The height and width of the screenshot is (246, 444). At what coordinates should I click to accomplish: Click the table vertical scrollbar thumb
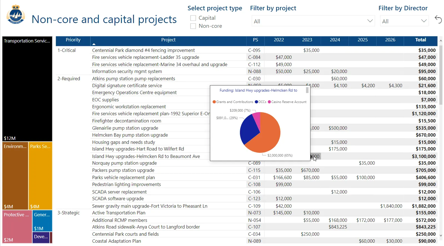(441, 74)
